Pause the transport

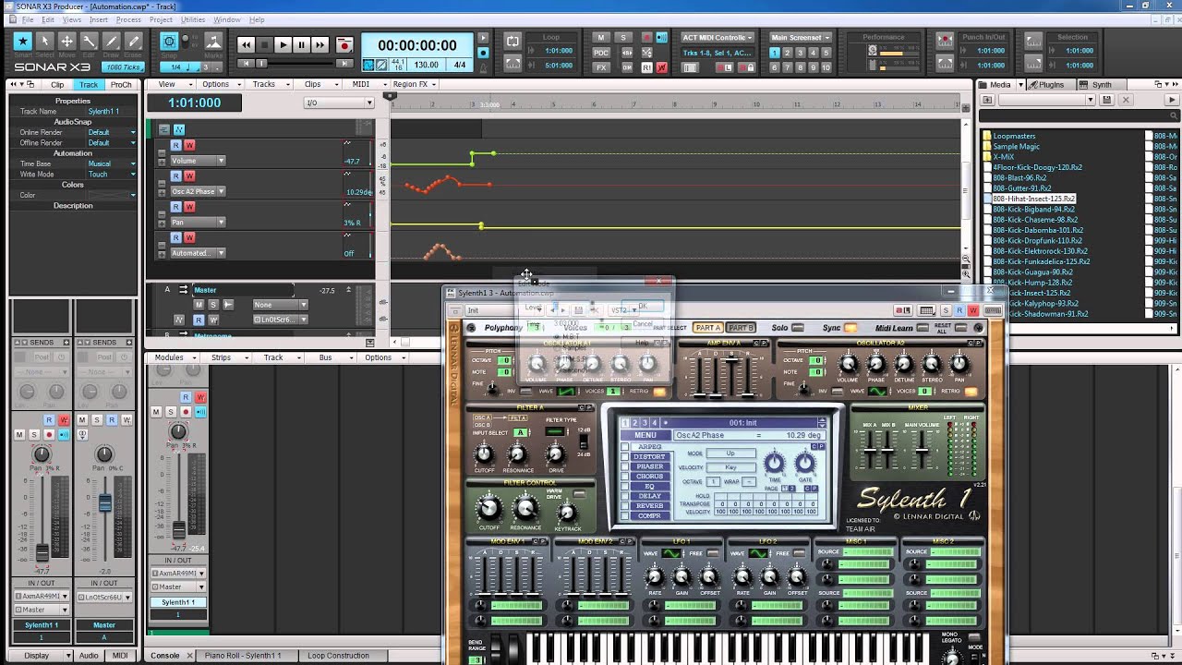[x=301, y=44]
